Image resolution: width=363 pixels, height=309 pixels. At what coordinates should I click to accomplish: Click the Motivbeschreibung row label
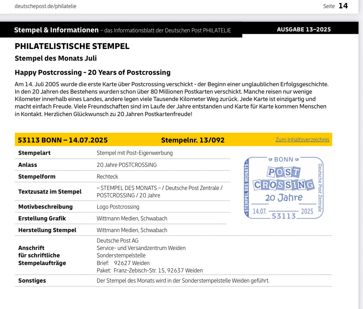click(45, 207)
